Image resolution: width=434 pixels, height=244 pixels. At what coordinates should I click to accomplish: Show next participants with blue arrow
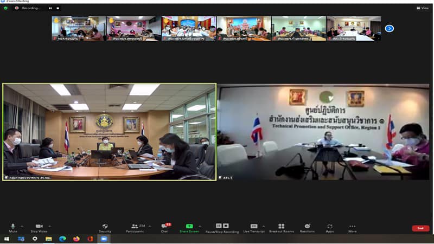point(389,28)
